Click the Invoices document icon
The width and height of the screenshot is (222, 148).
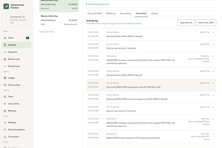click(x=5, y=45)
